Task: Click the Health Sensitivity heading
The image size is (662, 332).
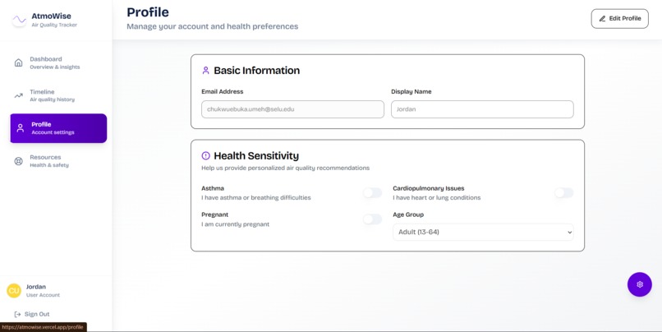Action: click(256, 156)
